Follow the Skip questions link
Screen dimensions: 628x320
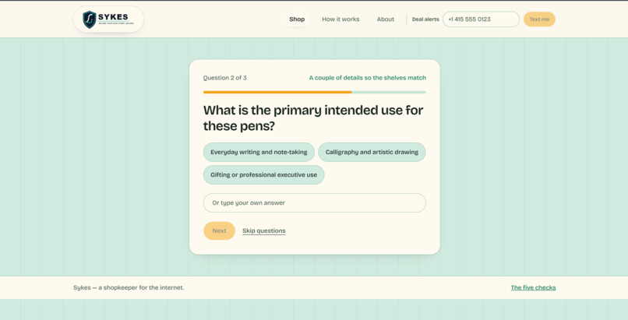click(264, 230)
